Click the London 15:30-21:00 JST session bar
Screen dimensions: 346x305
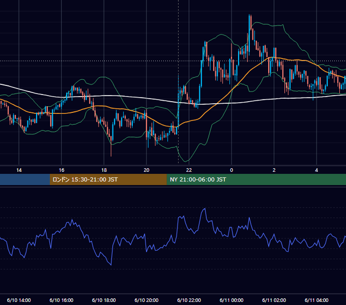pos(108,179)
